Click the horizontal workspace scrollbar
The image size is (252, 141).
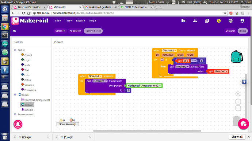pos(147,131)
